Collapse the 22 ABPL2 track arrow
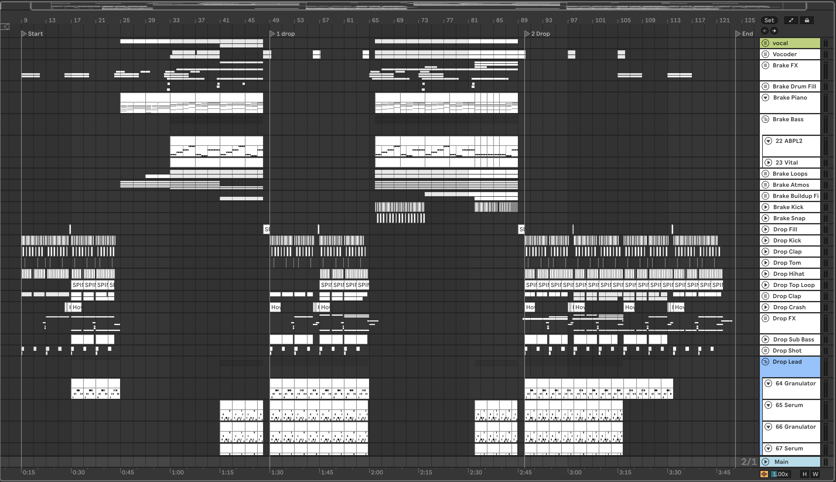 click(x=768, y=141)
